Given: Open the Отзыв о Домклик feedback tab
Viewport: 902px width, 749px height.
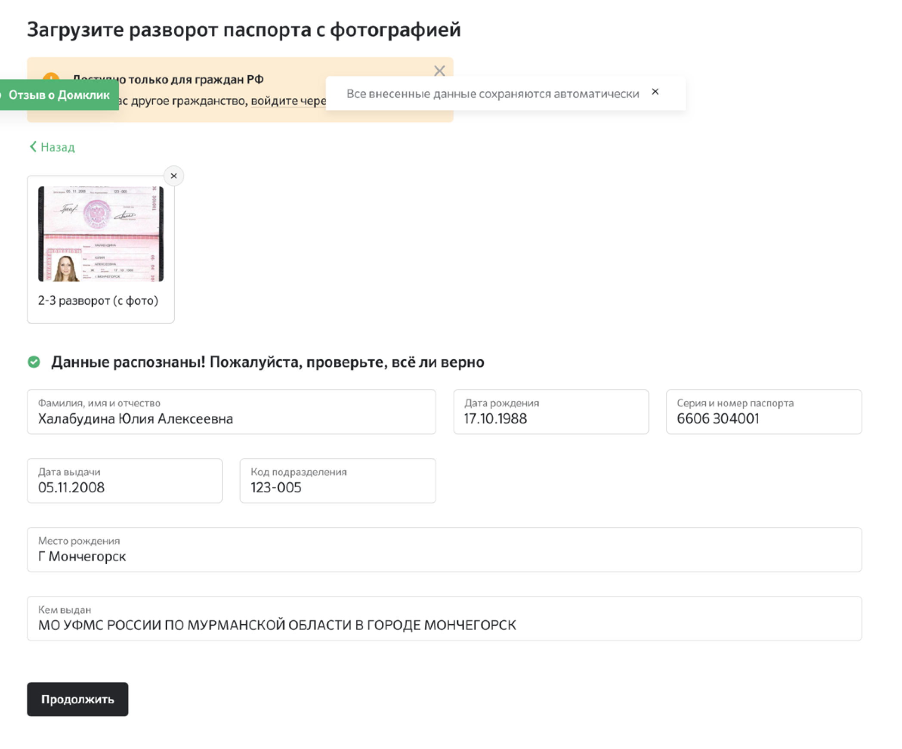Looking at the screenshot, I should (59, 95).
